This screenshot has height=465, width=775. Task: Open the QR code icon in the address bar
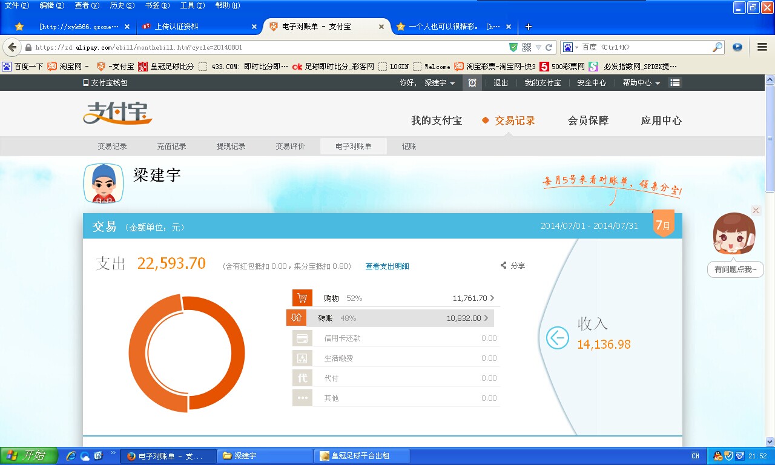coord(526,47)
